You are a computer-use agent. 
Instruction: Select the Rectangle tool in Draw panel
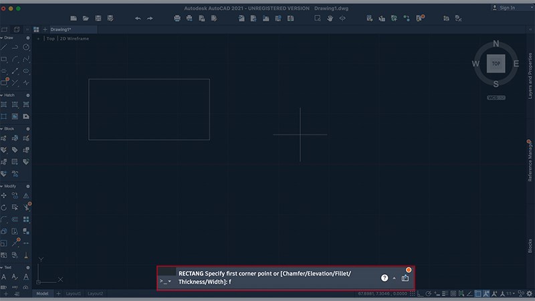click(4, 60)
